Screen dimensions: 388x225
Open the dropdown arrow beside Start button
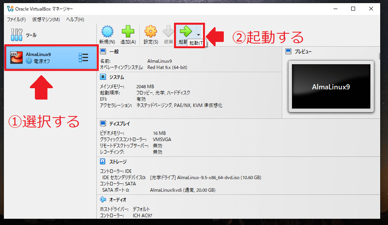[x=198, y=35]
